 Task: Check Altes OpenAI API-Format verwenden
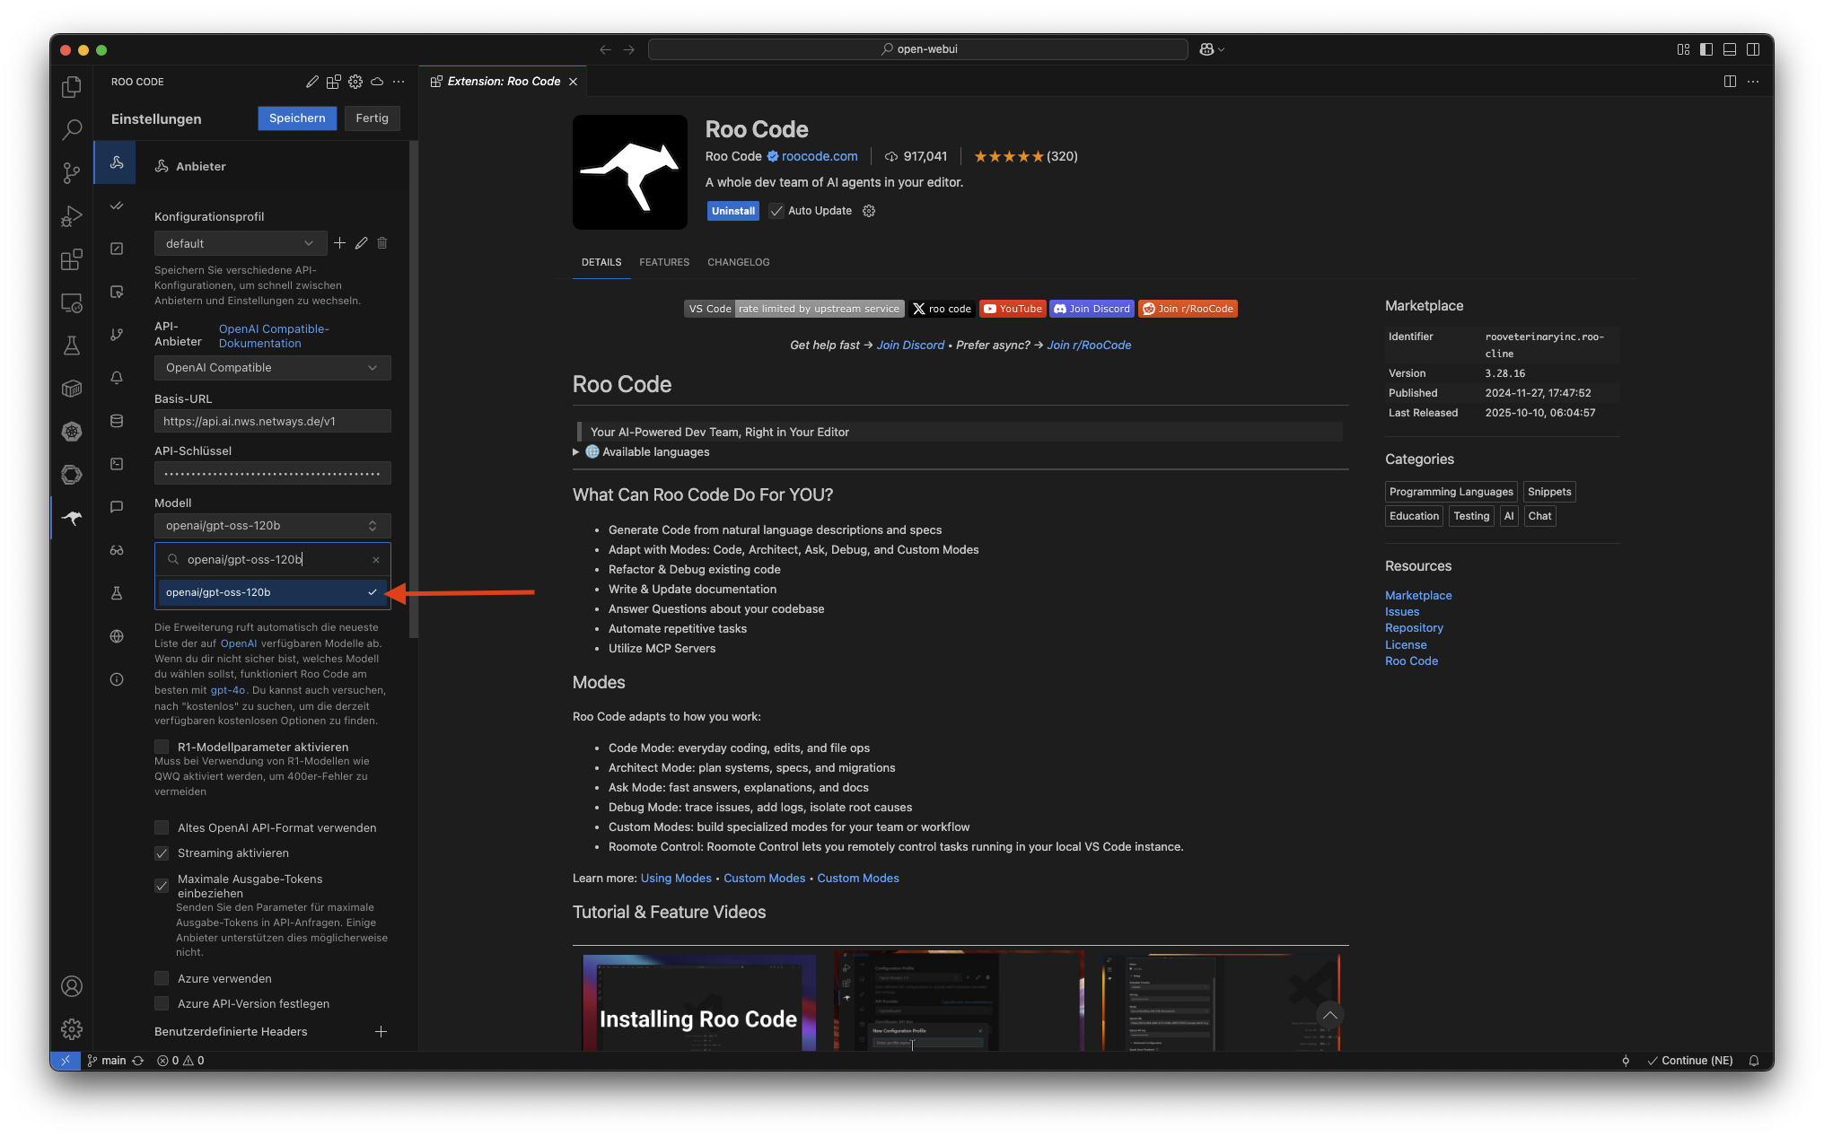click(162, 827)
